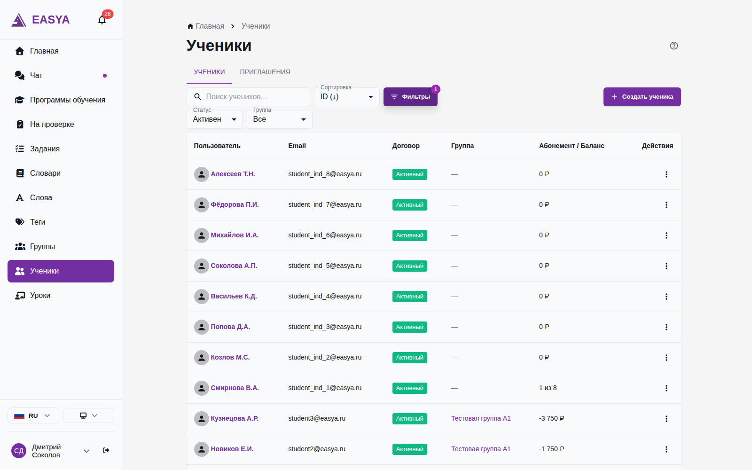The height and width of the screenshot is (470, 752).
Task: Open actions menu for Смирнова В.А.
Action: [x=666, y=388]
